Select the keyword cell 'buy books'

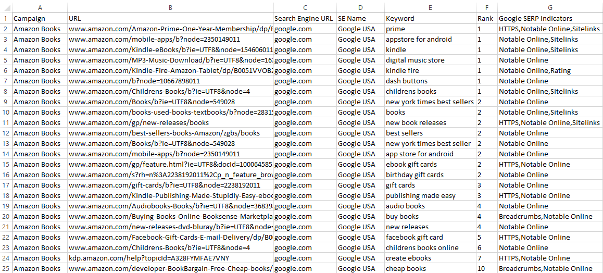click(x=430, y=216)
